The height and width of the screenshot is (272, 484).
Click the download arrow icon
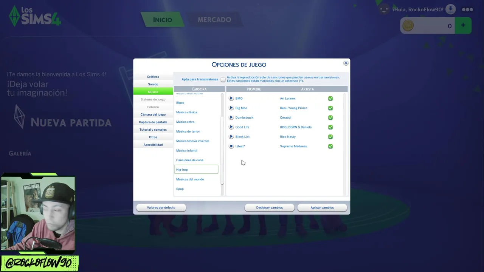(451, 9)
